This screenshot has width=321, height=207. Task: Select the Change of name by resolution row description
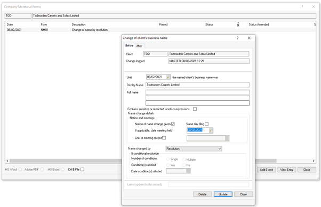tap(90, 30)
